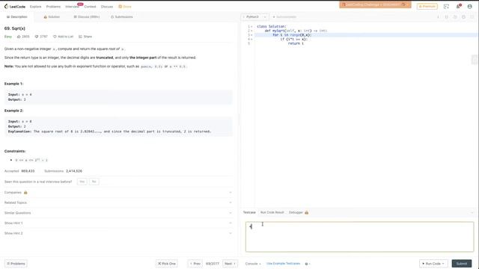Click the reset code icon

pyautogui.click(x=455, y=17)
